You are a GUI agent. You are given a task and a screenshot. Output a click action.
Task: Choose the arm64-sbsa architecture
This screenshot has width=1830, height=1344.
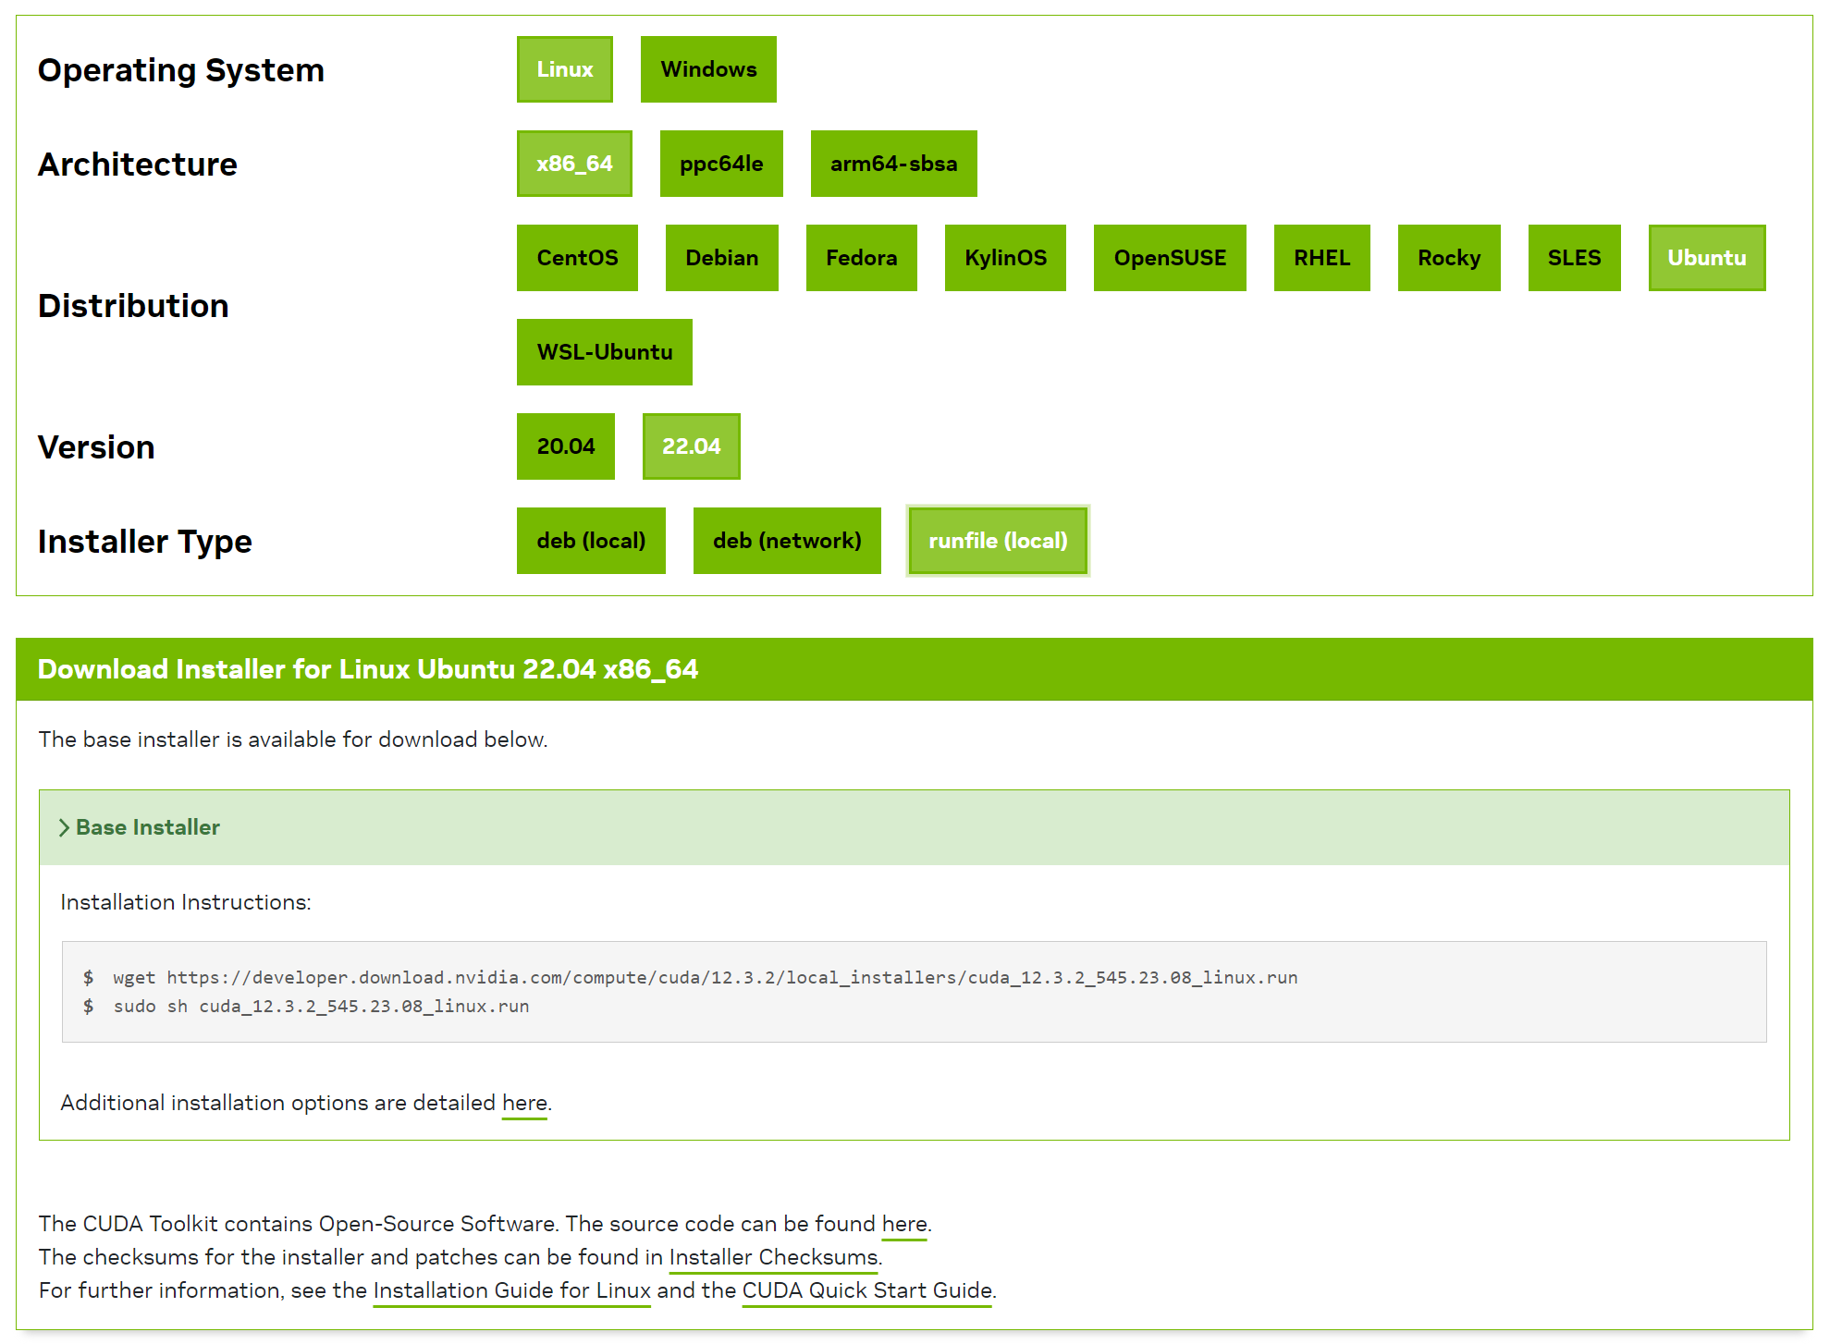click(892, 164)
